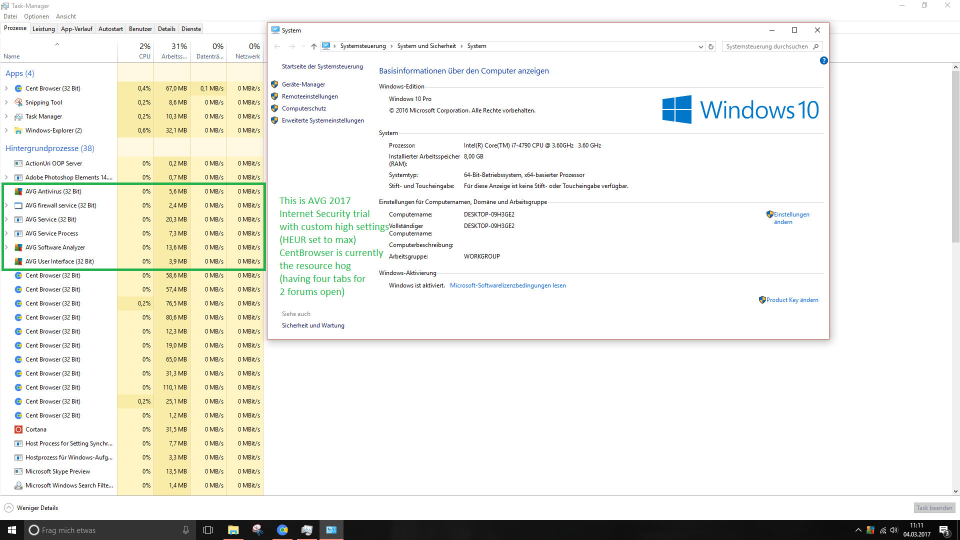
Task: Click the Task Manager vertical scrollbar thumb
Action: 955,156
